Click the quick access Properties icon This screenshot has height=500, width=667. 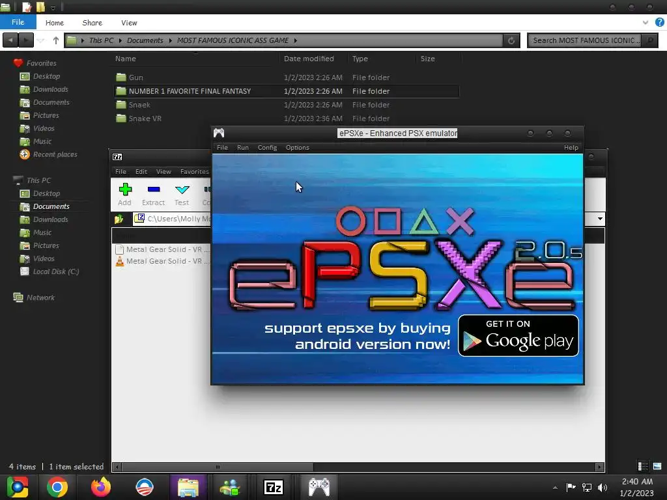pos(27,7)
